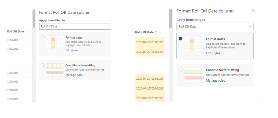This screenshot has width=278, height=118.
Task: Open Manage rules below the checked Format dates card
Action: click(x=215, y=81)
